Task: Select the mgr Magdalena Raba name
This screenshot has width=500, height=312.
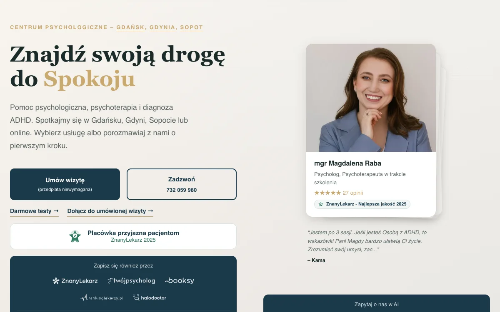Action: point(347,163)
